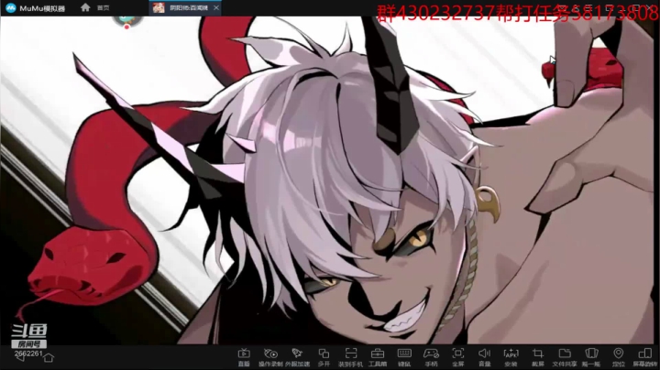Close the 阴阳师:百闻牌 game tab

(x=216, y=7)
